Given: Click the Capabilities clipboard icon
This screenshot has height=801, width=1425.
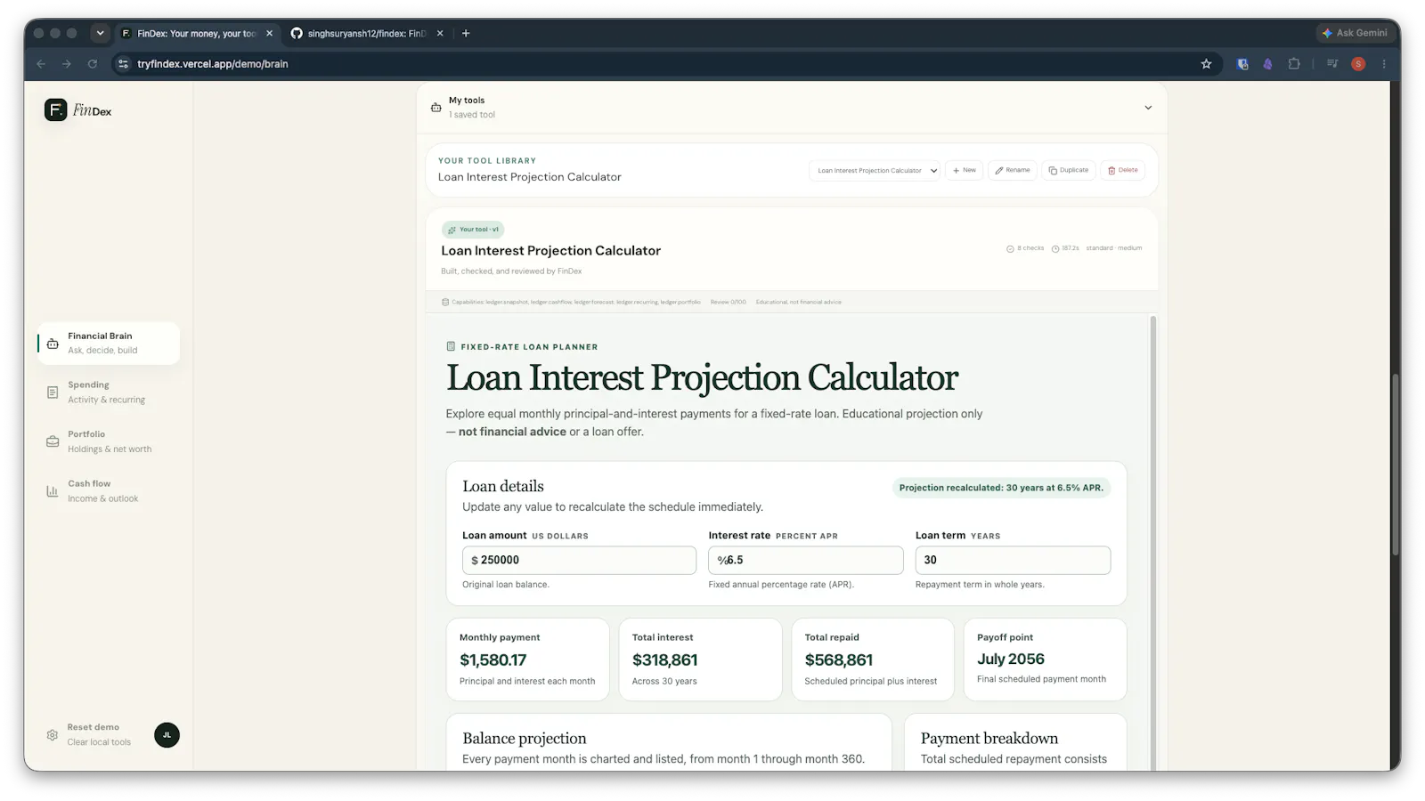Looking at the screenshot, I should pos(445,302).
